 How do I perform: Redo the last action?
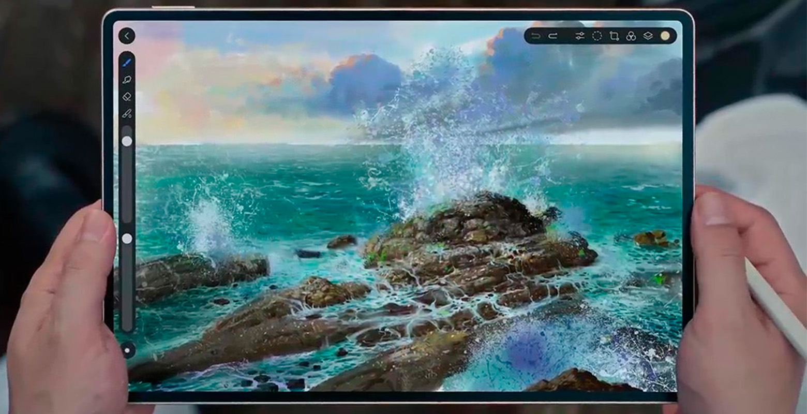click(x=553, y=36)
